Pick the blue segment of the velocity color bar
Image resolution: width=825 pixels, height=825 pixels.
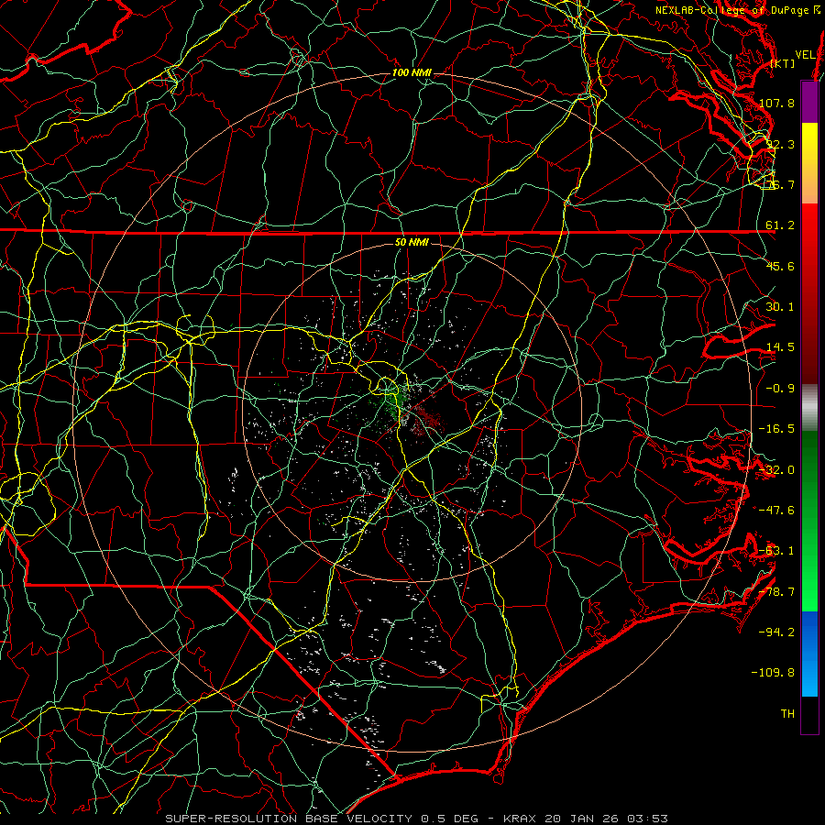coord(809,654)
